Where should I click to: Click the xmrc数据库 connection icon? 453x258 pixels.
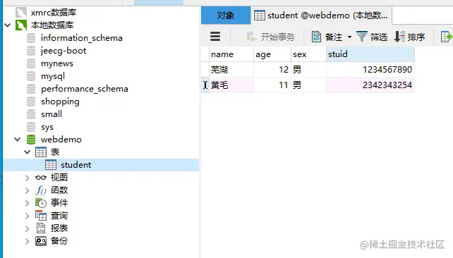[21, 13]
